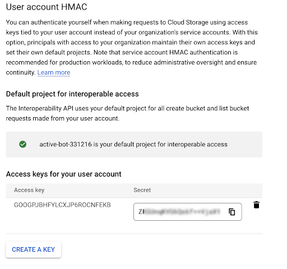This screenshot has height=269, width=287.
Task: Click the words "is your default project" in banner
Action: click(126, 145)
